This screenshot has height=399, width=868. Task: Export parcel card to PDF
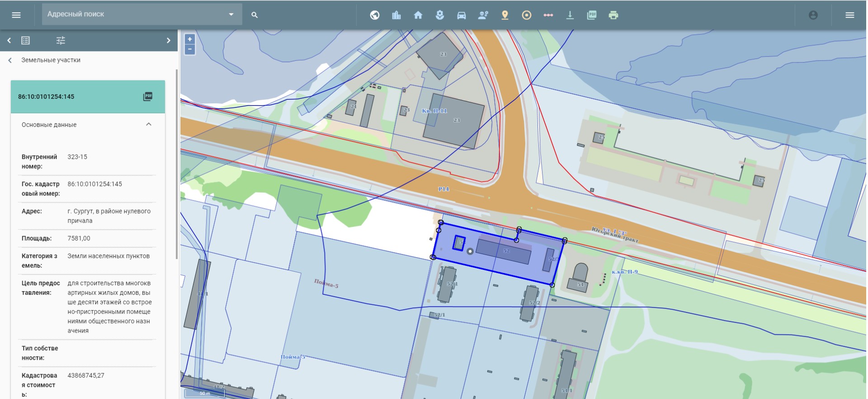[148, 97]
